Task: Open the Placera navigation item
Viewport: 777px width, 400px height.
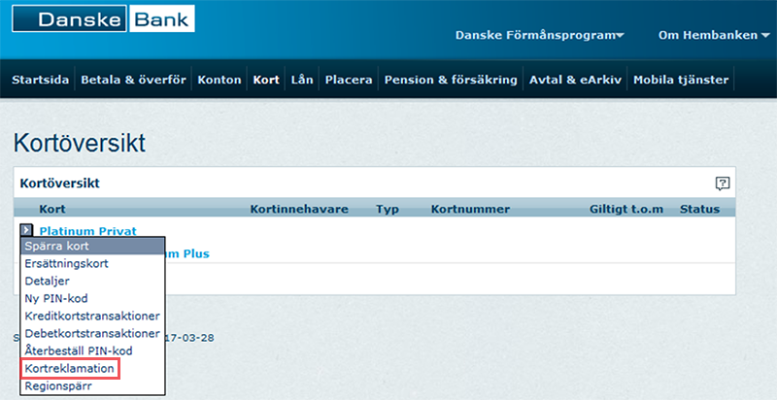Action: pyautogui.click(x=349, y=80)
